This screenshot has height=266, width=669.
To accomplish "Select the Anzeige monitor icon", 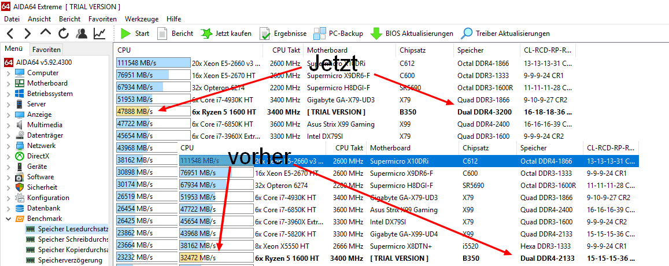I will tap(20, 114).
